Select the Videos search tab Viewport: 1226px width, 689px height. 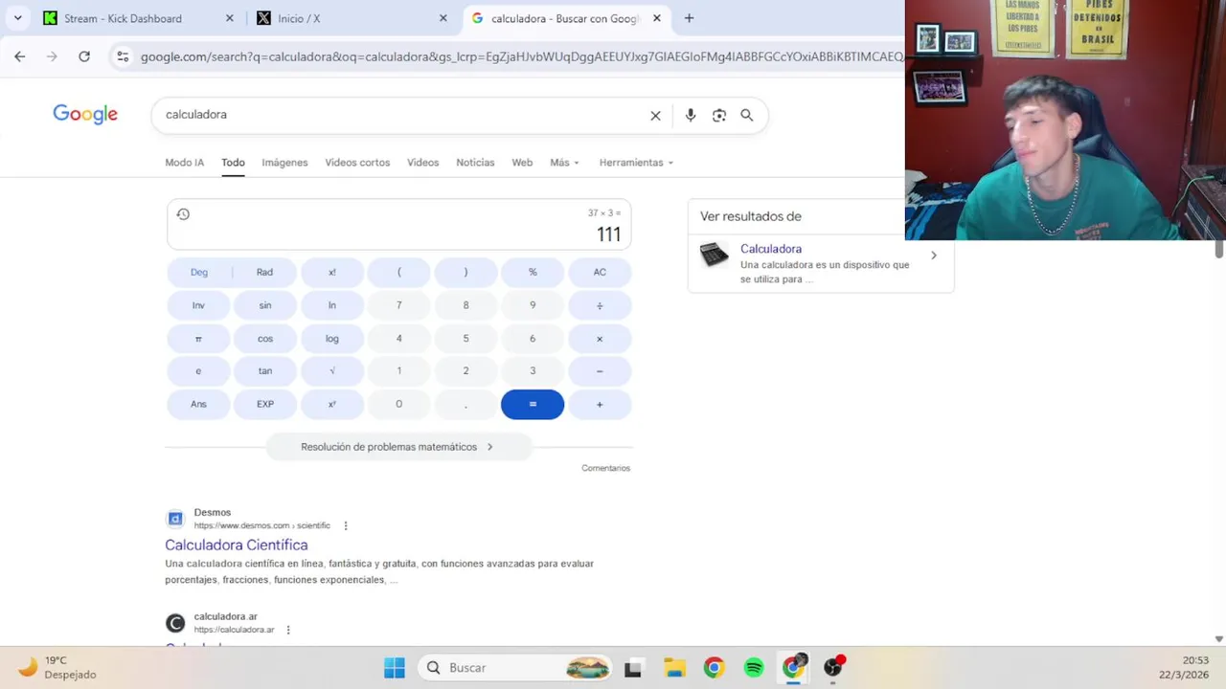(x=422, y=163)
